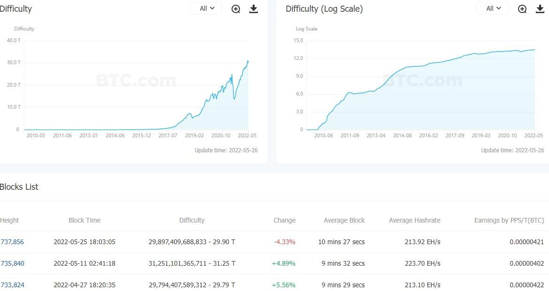Screen dimensions: 549x291
Task: Open block height 735,840
Action: [x=12, y=263]
